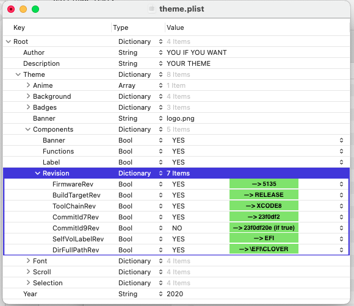Viewport: 354px width, 306px height.
Task: Open type stepper for Scroll row
Action: (x=161, y=272)
